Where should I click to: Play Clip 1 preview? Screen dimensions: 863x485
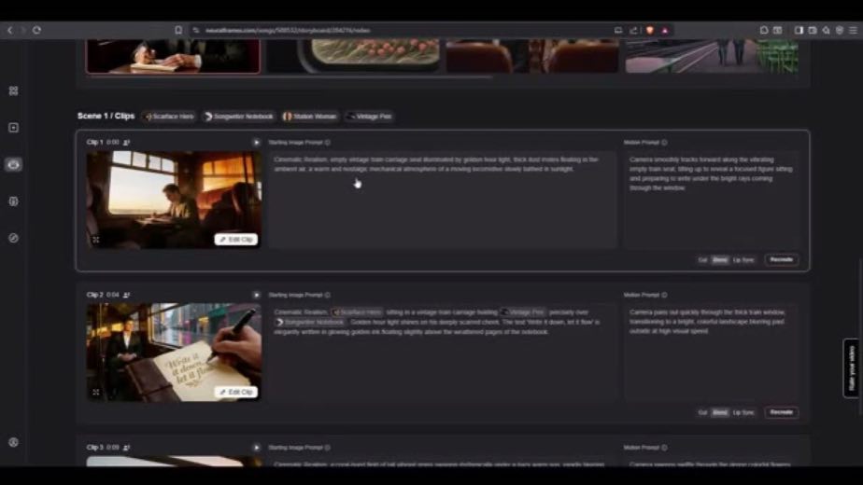[256, 143]
